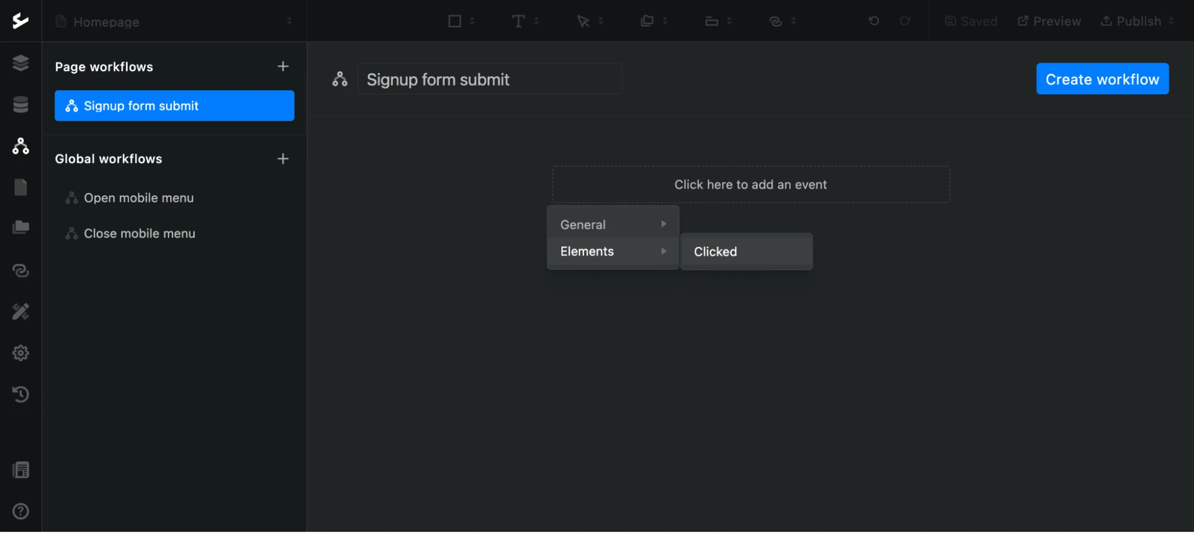Open the Assets folder icon in sidebar

[x=21, y=227]
